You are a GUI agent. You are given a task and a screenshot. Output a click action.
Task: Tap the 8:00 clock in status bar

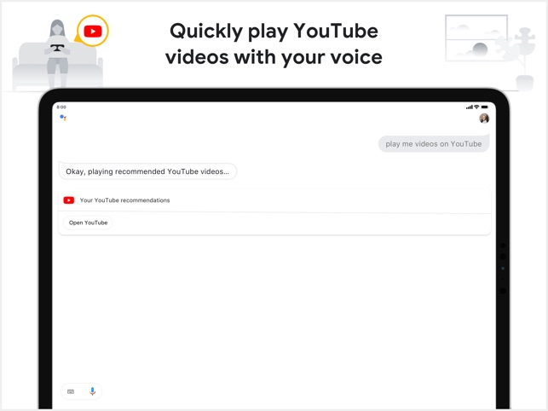tap(61, 107)
